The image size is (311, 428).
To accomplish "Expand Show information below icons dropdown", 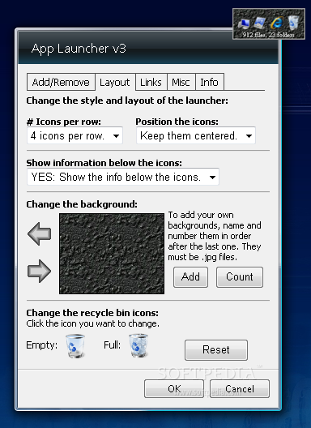I will click(123, 177).
